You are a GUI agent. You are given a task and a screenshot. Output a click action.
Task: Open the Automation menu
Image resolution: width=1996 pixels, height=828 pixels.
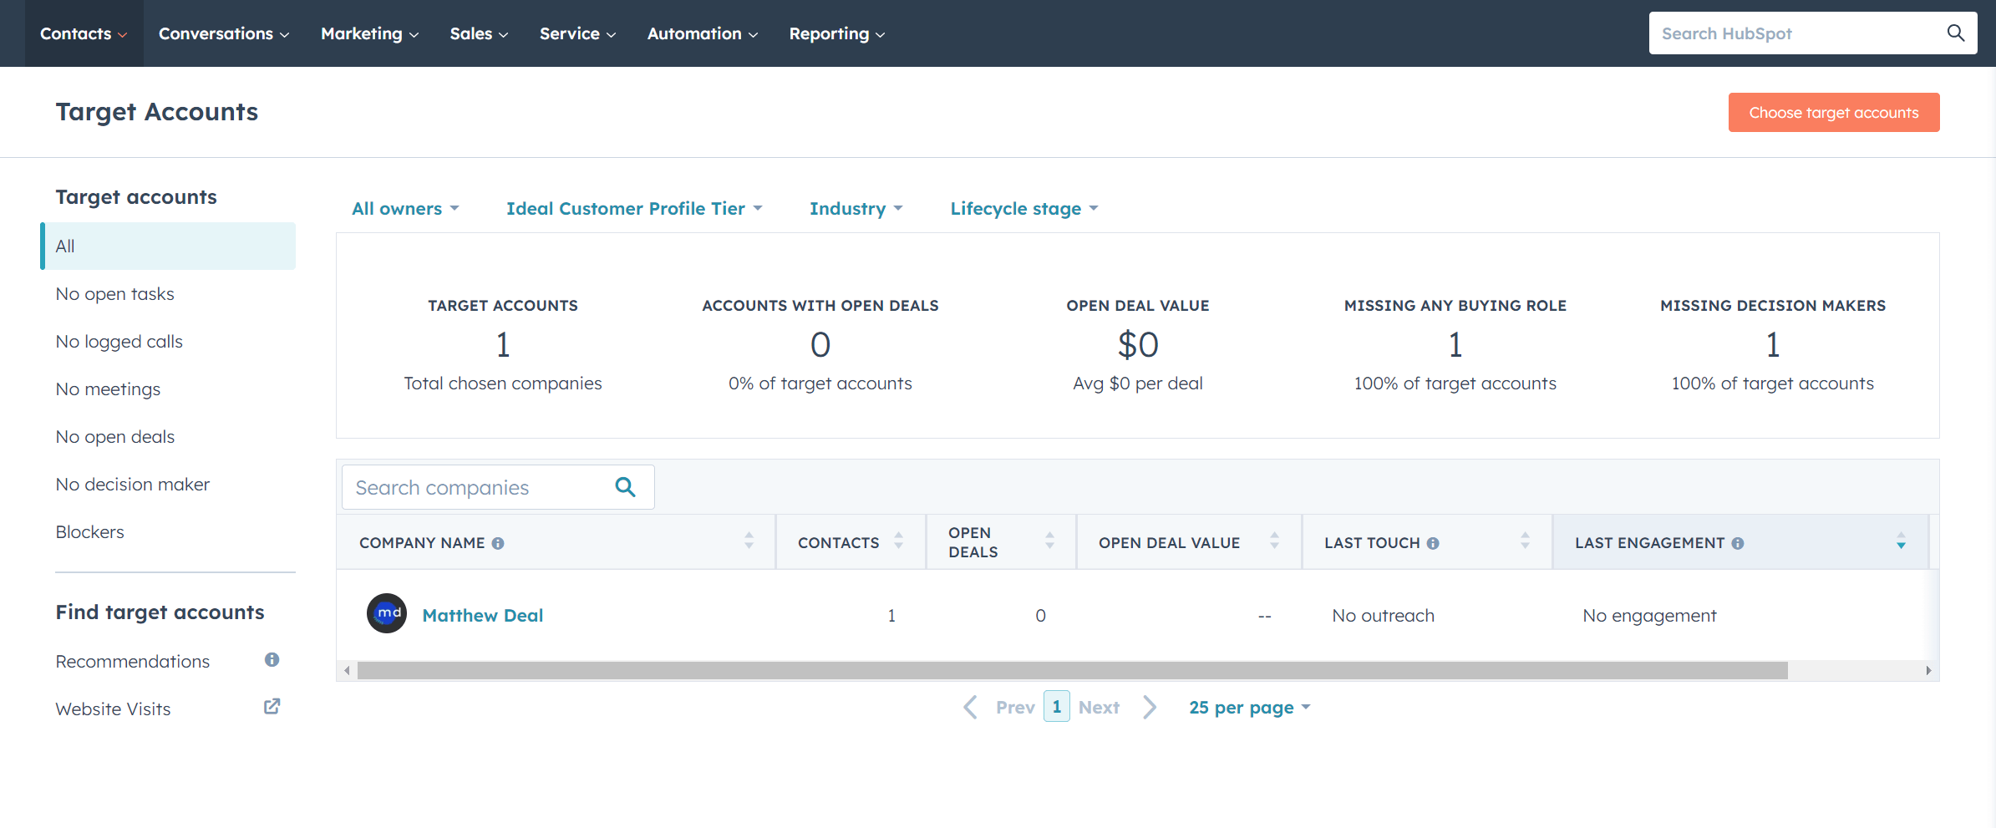point(702,33)
